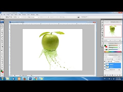Toggle Lock all

pos(112,59)
